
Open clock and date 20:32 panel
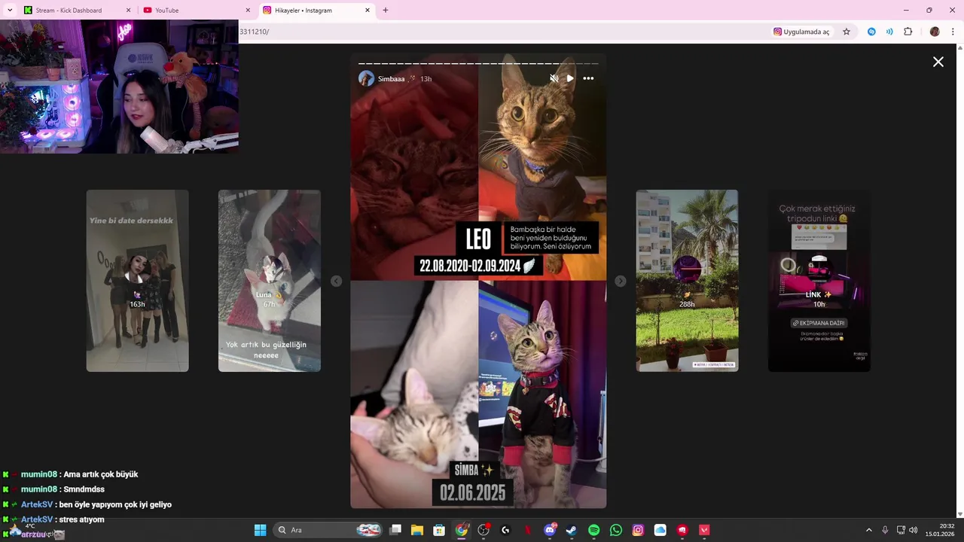[x=941, y=530]
